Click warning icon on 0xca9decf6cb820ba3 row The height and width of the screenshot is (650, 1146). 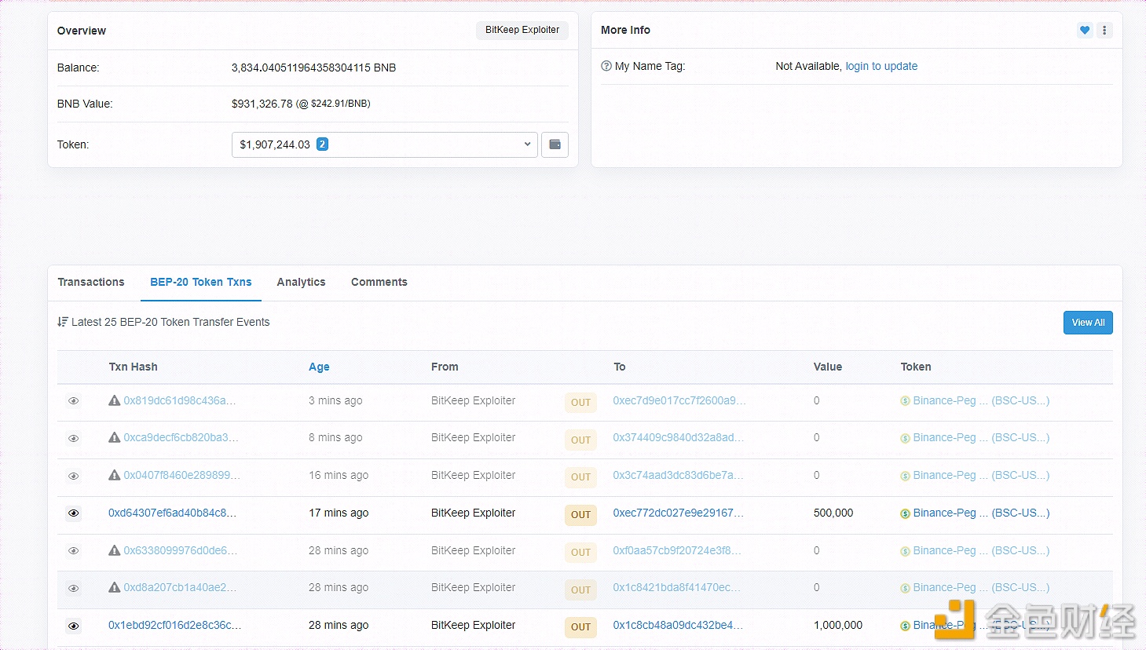click(115, 437)
